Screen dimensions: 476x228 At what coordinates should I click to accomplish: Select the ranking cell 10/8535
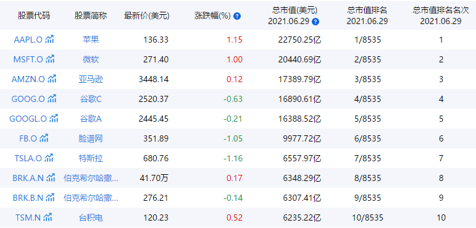coord(367,217)
